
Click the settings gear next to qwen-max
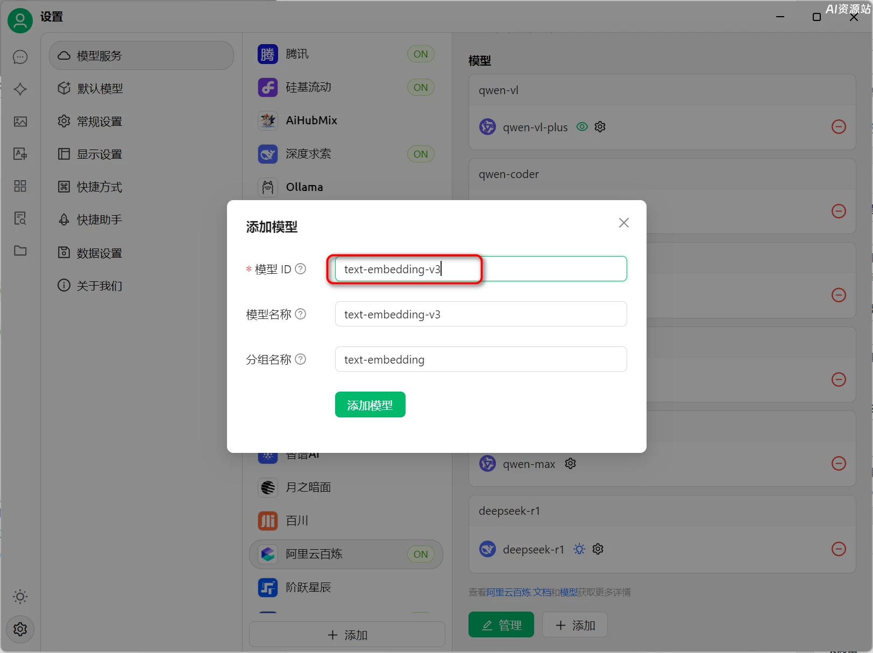[570, 463]
